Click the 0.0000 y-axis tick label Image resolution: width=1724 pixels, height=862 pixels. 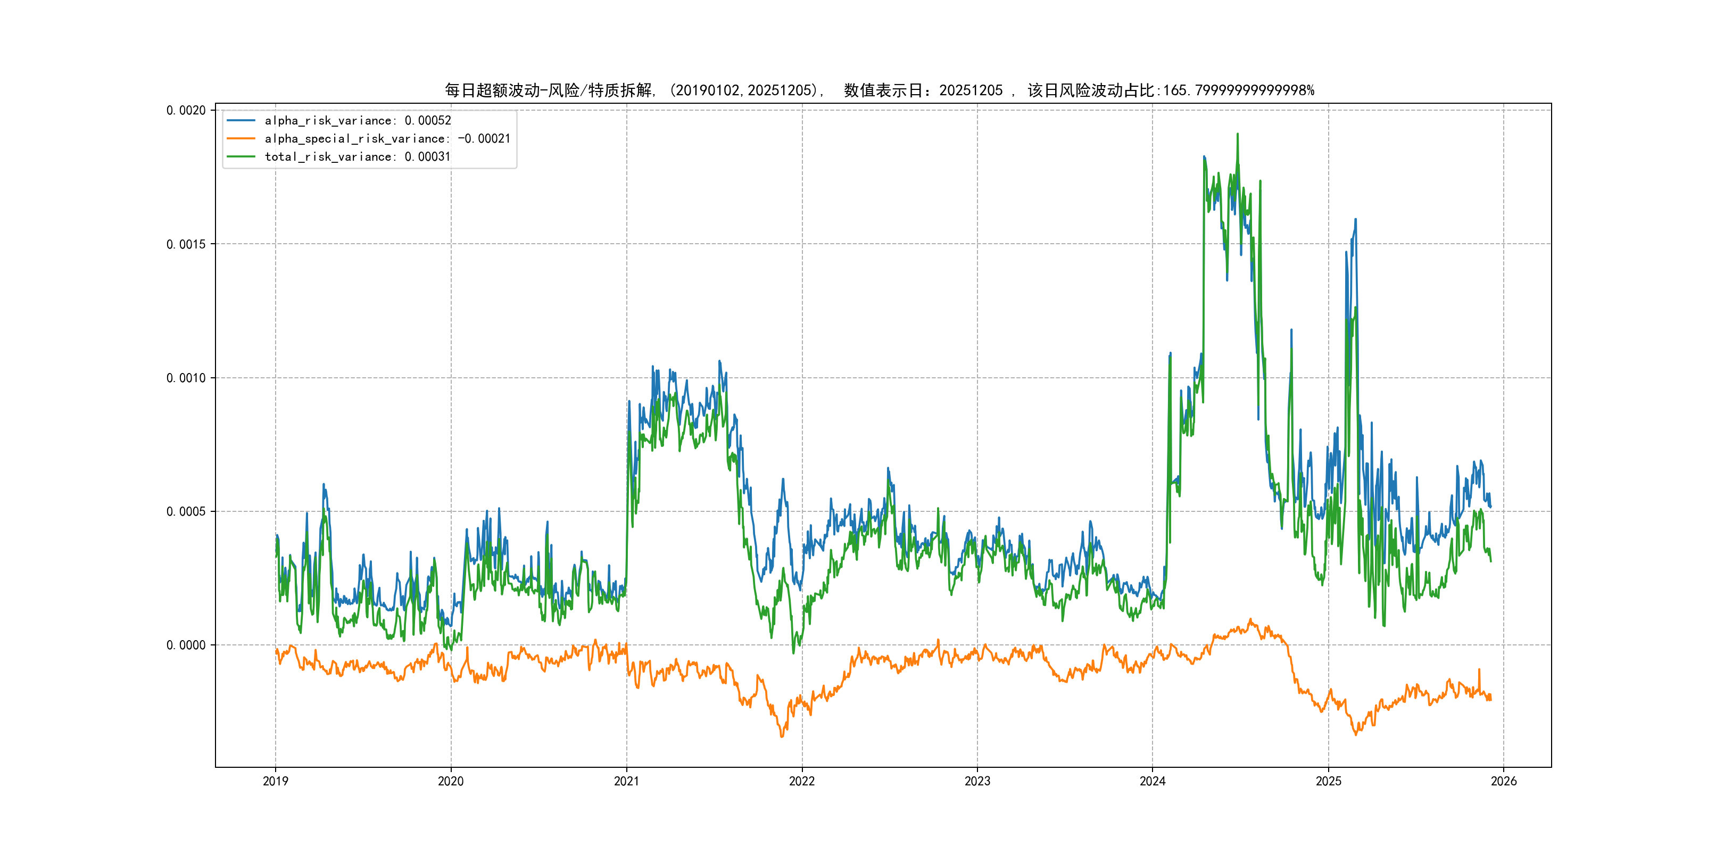pos(186,645)
